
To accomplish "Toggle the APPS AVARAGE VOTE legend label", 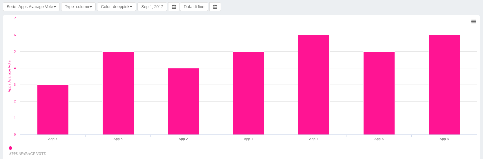I will 27,154.
